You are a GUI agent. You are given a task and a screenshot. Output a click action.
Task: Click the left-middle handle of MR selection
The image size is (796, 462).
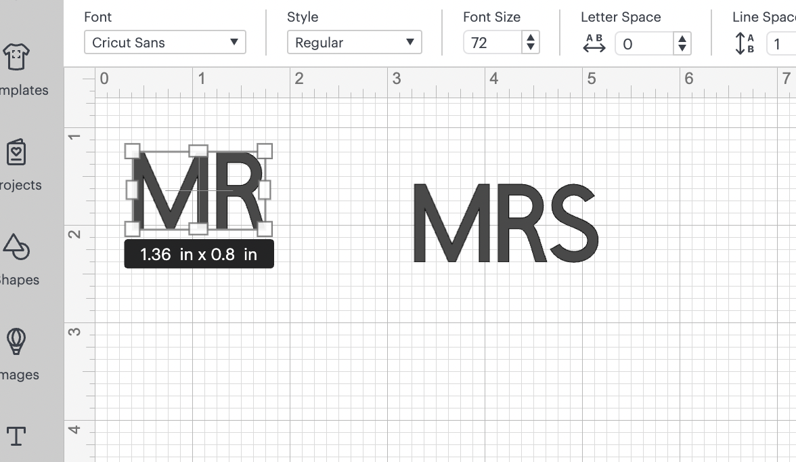pyautogui.click(x=132, y=190)
